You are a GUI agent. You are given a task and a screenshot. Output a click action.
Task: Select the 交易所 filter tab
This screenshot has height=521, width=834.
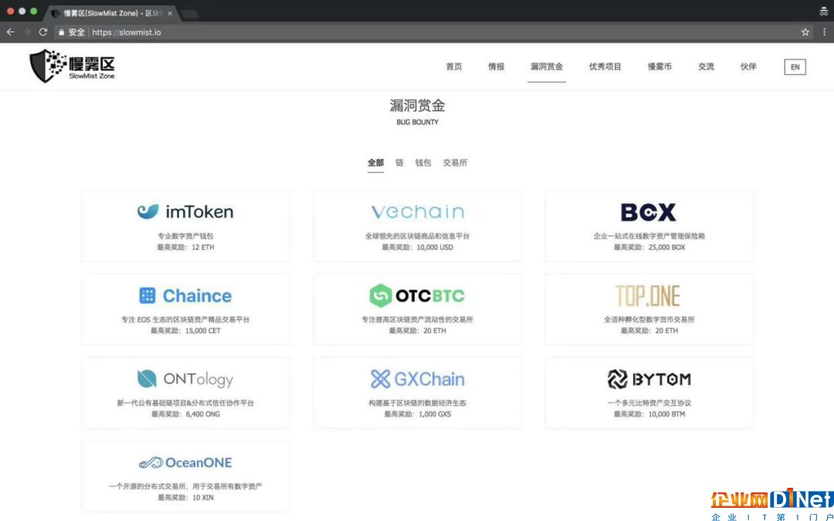click(x=456, y=163)
